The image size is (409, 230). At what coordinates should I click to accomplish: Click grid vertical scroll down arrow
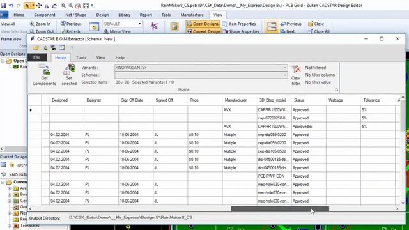tap(403, 203)
